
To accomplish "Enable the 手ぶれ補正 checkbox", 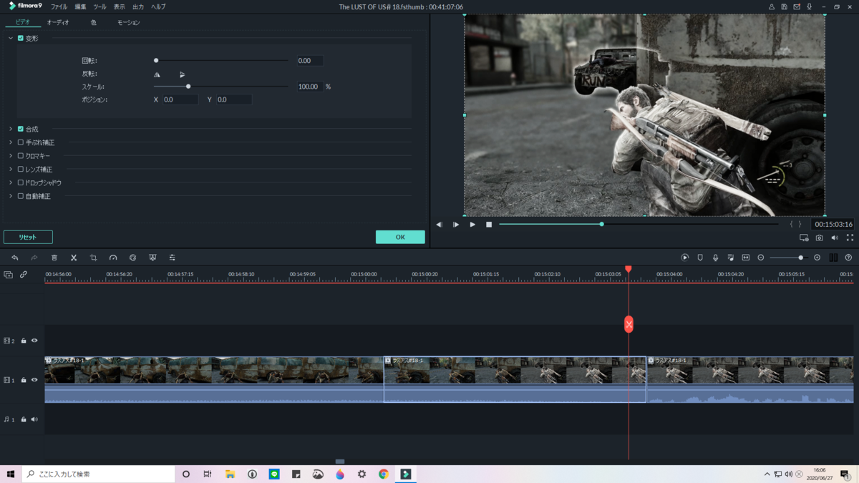I will point(20,142).
